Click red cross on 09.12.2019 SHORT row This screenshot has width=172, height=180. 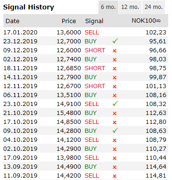[115, 50]
